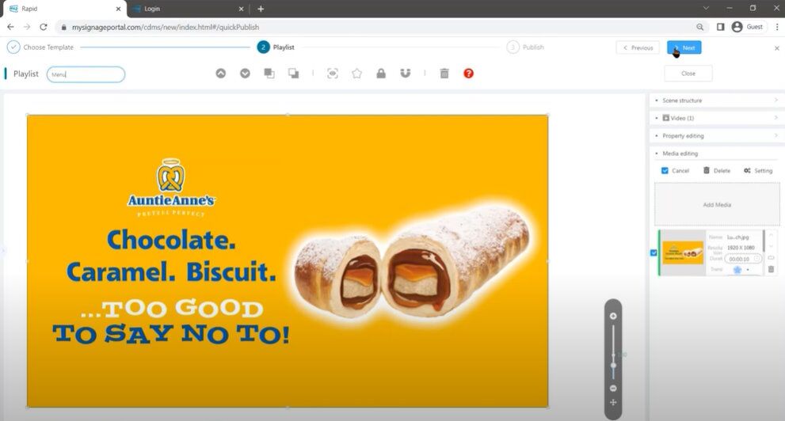Click the loop icon beside the media item

771,257
